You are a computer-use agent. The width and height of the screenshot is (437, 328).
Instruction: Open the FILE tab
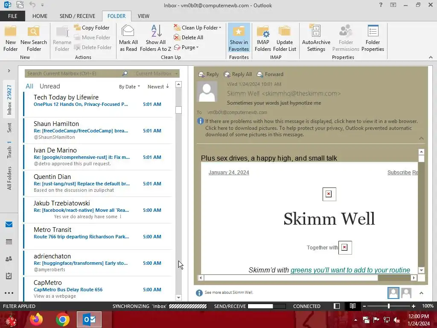tap(12, 16)
